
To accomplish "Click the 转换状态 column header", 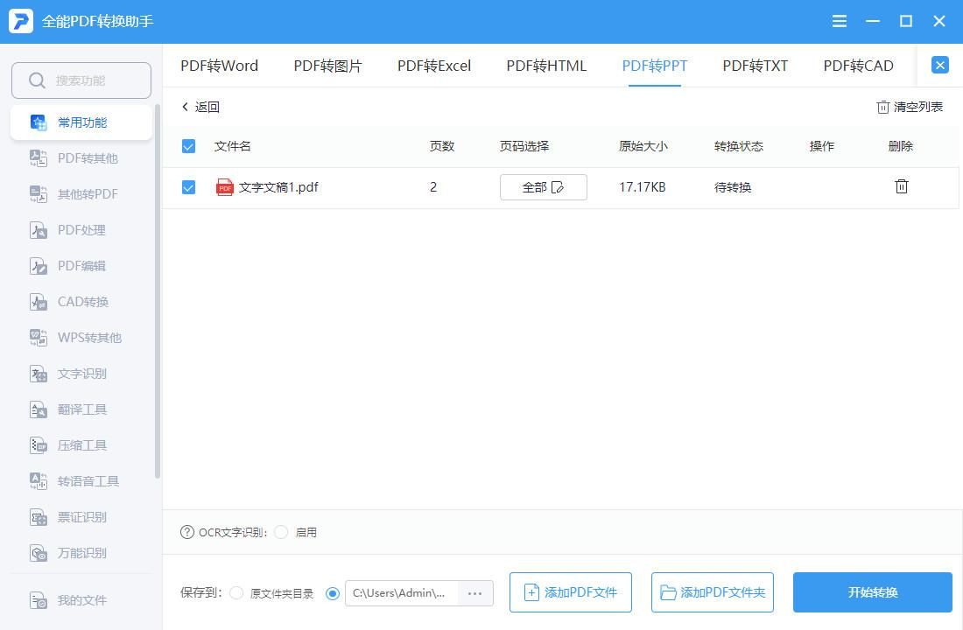I will pos(738,146).
